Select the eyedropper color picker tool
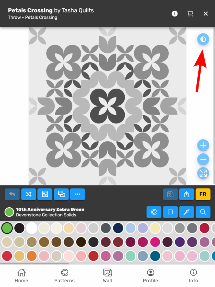The height and width of the screenshot is (287, 215). point(186,212)
